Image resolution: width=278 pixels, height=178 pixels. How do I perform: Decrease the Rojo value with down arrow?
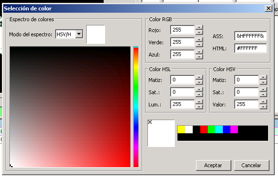(199, 32)
